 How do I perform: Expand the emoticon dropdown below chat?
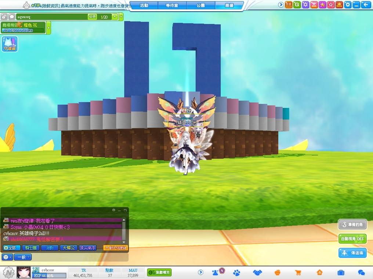coord(7,257)
